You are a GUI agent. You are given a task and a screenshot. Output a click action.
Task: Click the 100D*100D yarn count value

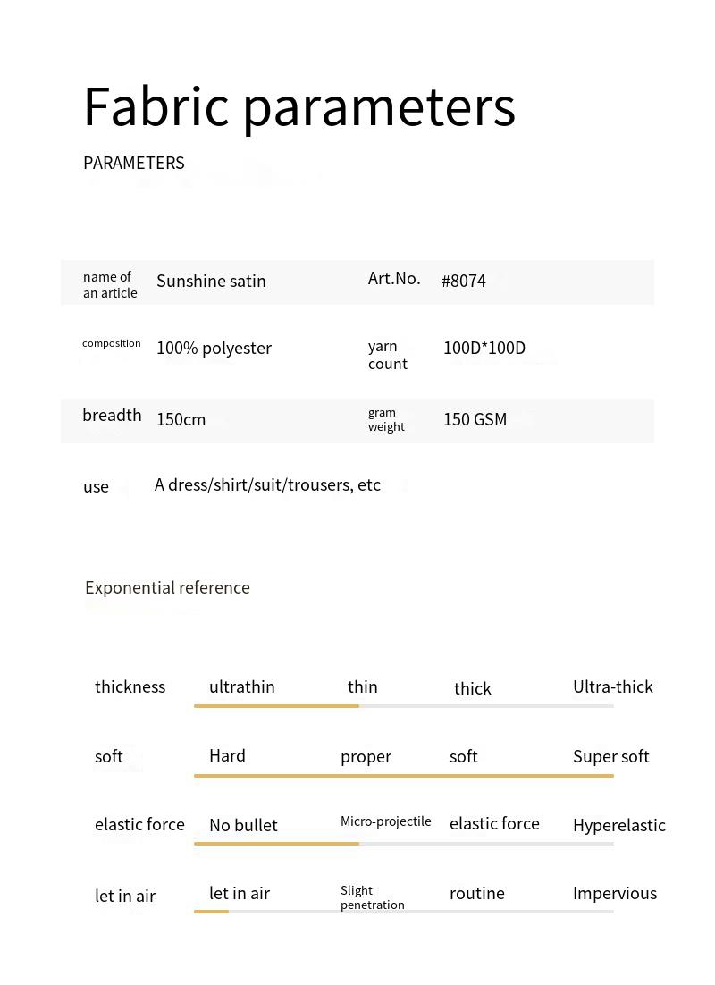pos(484,348)
